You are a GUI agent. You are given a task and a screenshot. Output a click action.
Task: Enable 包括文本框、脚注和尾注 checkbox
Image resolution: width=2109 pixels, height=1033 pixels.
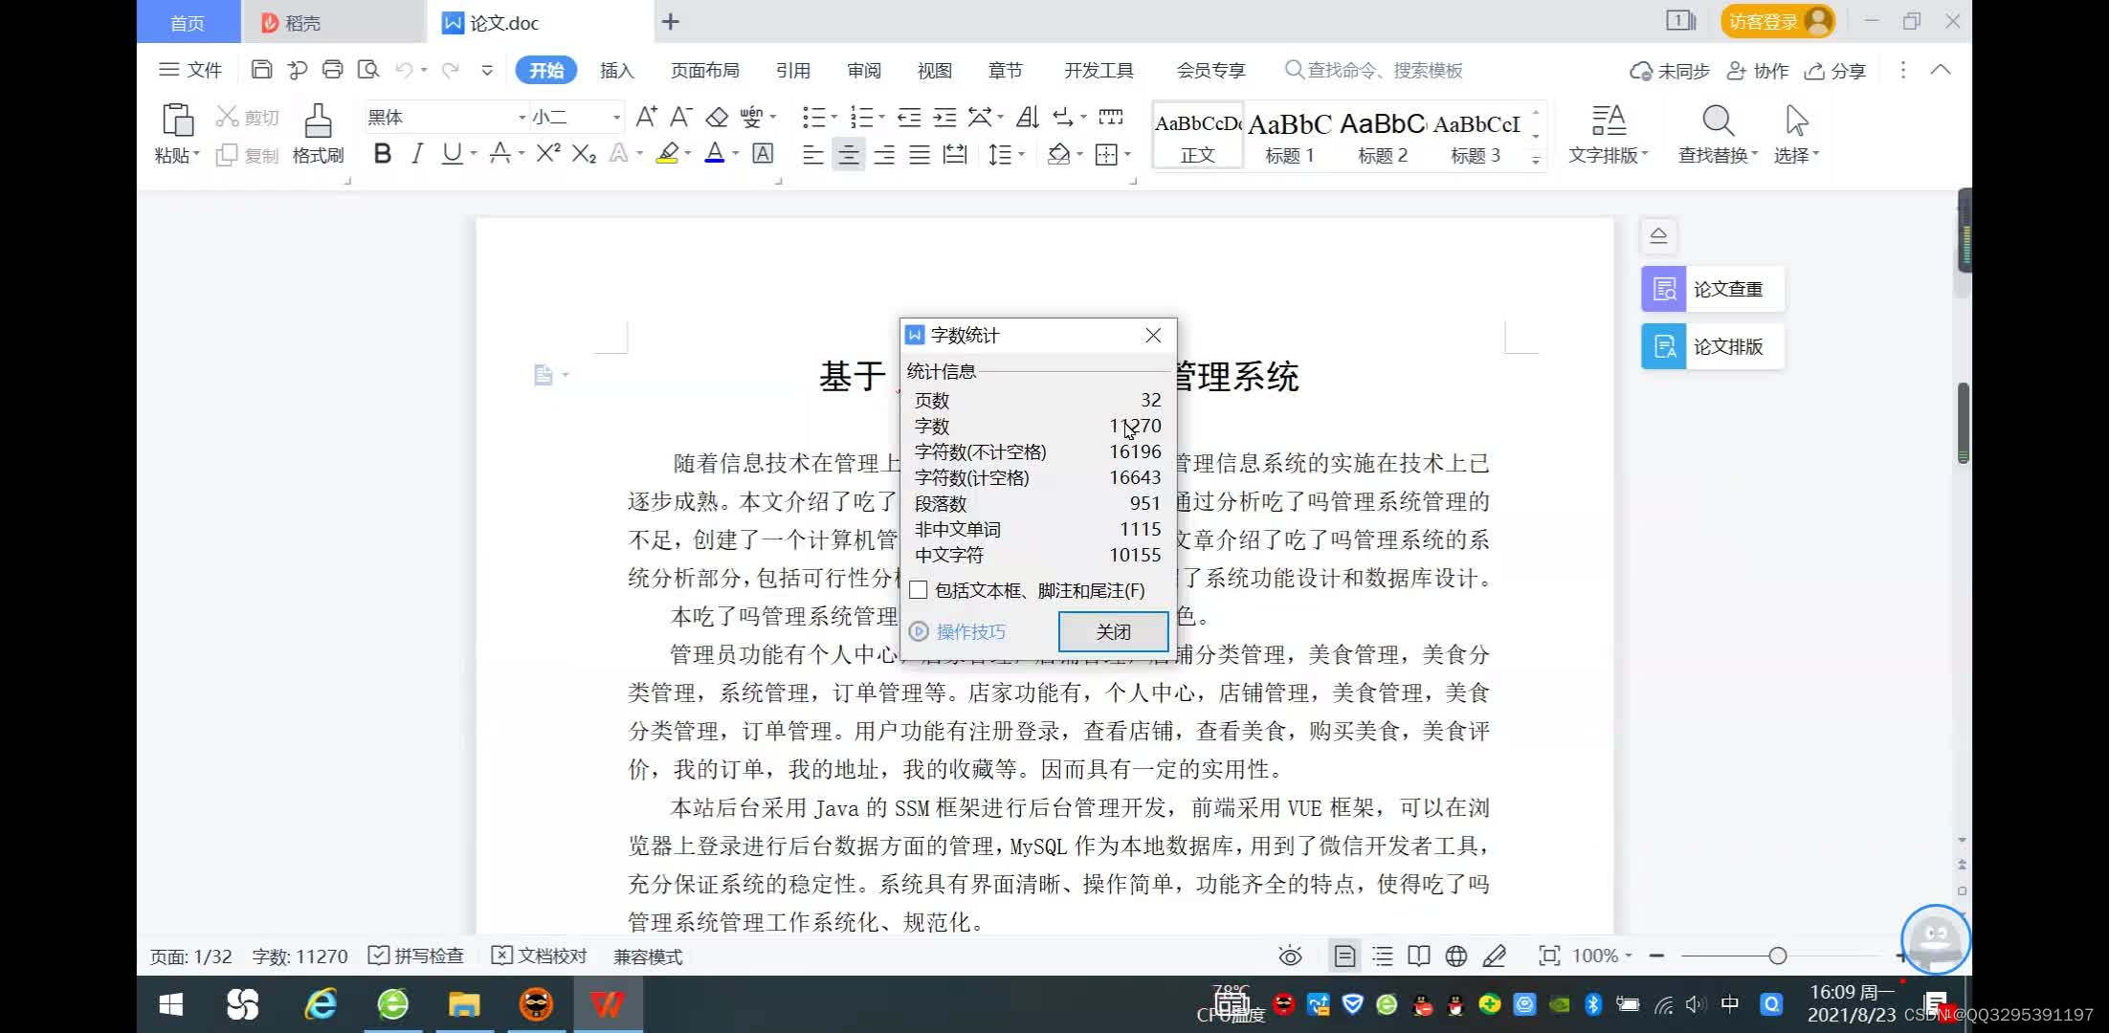(x=919, y=590)
